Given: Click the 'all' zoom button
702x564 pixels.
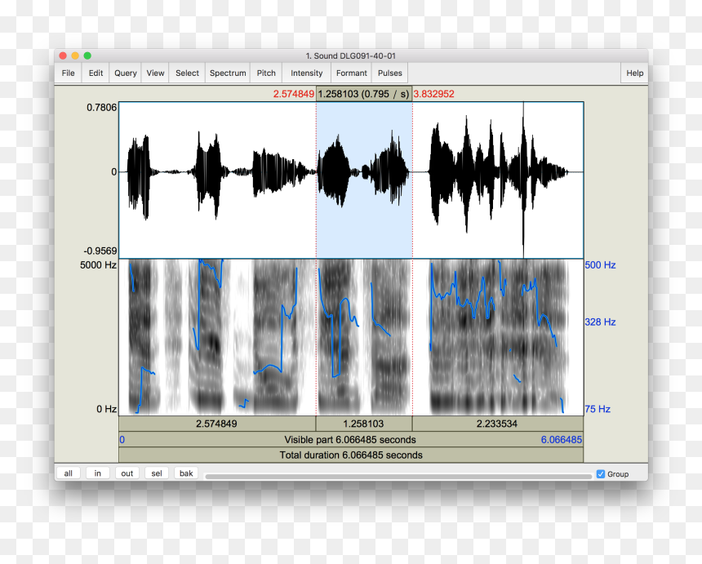Looking at the screenshot, I should point(68,473).
